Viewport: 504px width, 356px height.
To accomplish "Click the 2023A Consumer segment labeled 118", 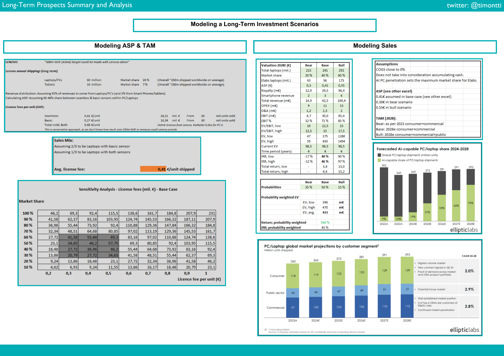I will pyautogui.click(x=293, y=276).
